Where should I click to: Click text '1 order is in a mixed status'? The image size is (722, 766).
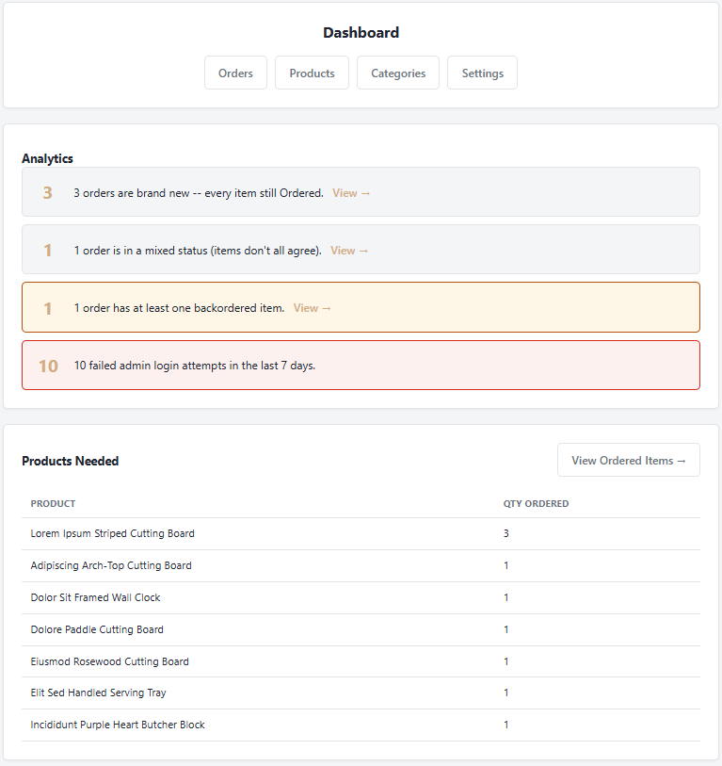tap(141, 251)
